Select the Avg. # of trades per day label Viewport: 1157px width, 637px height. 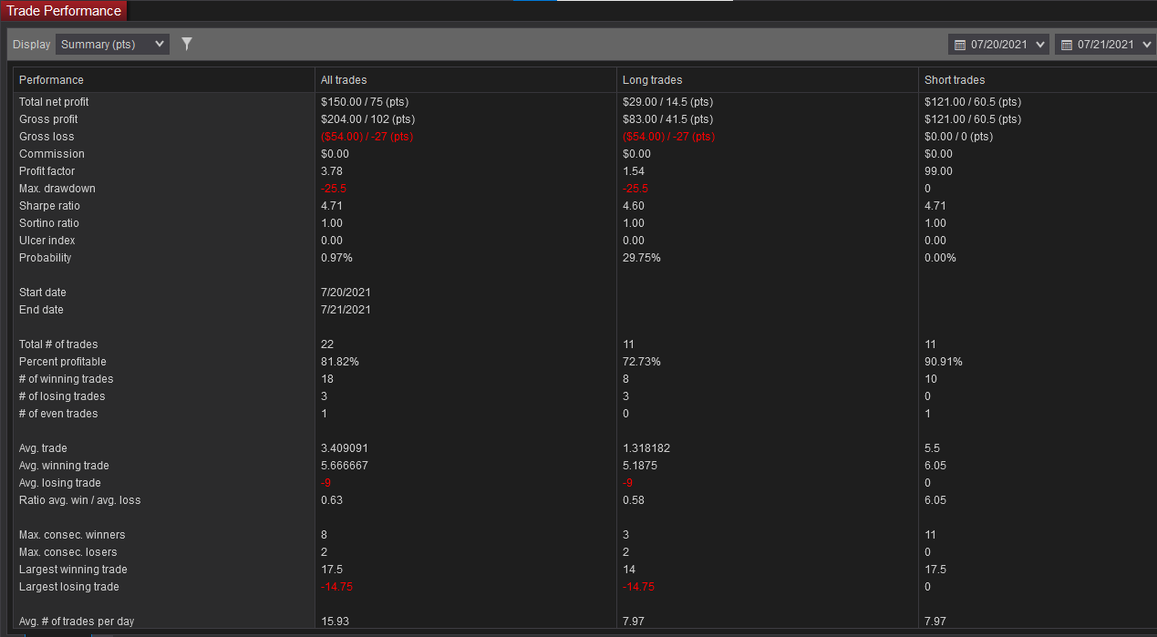77,622
